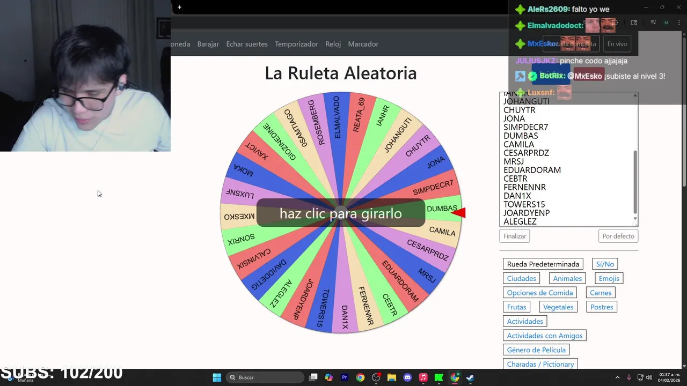Click CESARPRDZ in the names list

pos(526,153)
